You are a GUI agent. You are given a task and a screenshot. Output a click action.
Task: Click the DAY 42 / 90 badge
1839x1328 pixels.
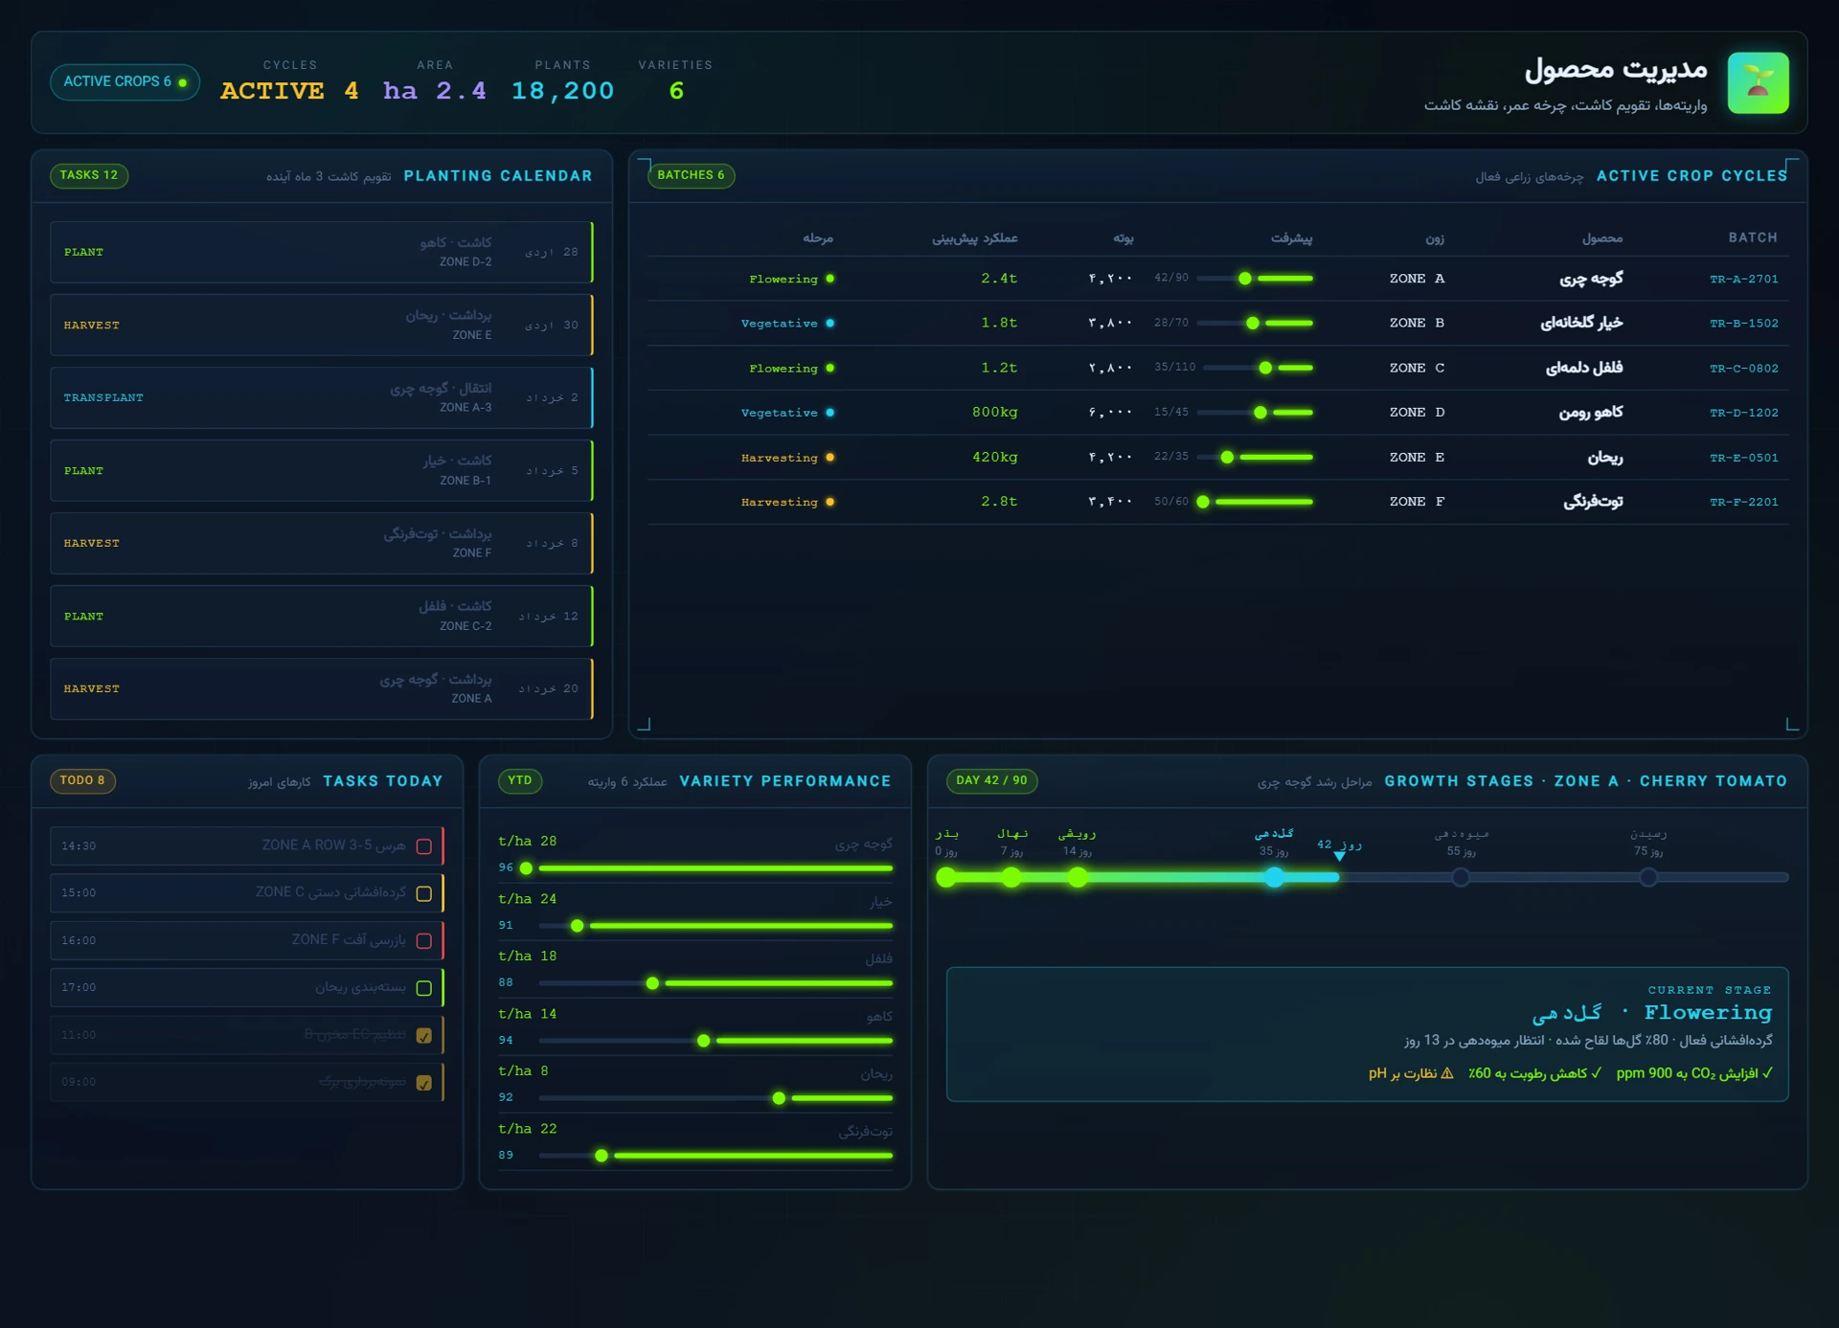(x=991, y=780)
